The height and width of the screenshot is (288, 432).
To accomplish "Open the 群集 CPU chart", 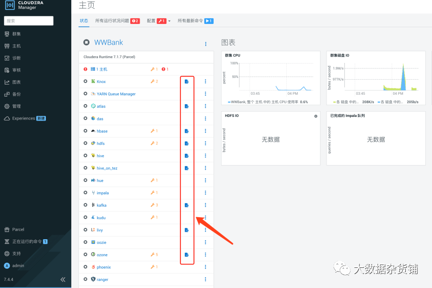I will [x=270, y=78].
